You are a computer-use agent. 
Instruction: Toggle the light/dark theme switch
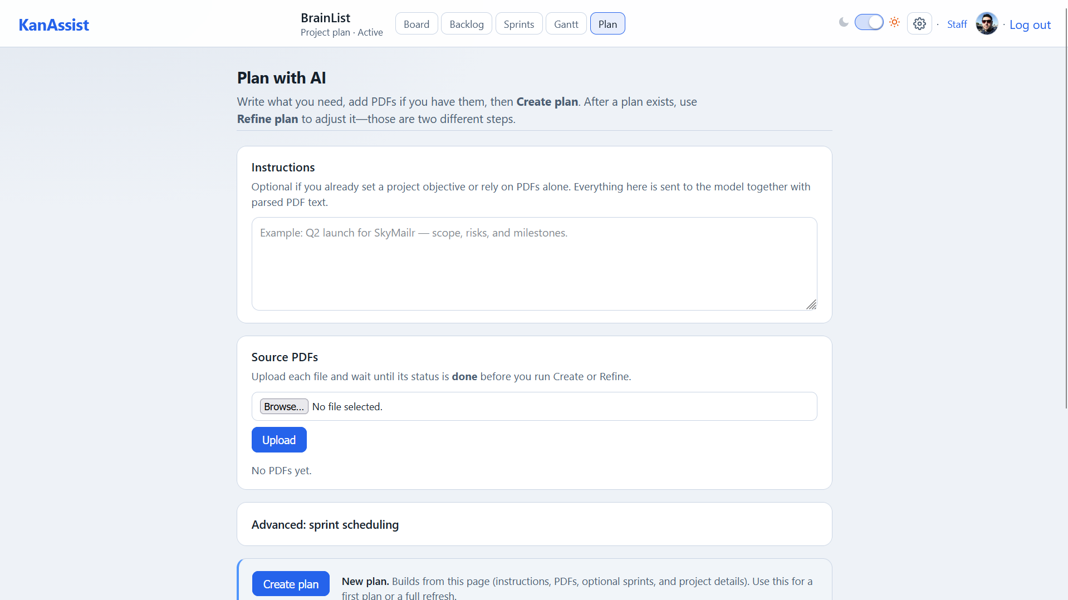(x=869, y=22)
